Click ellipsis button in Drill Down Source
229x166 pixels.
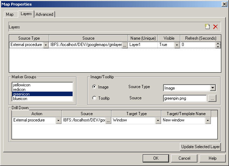(108, 120)
